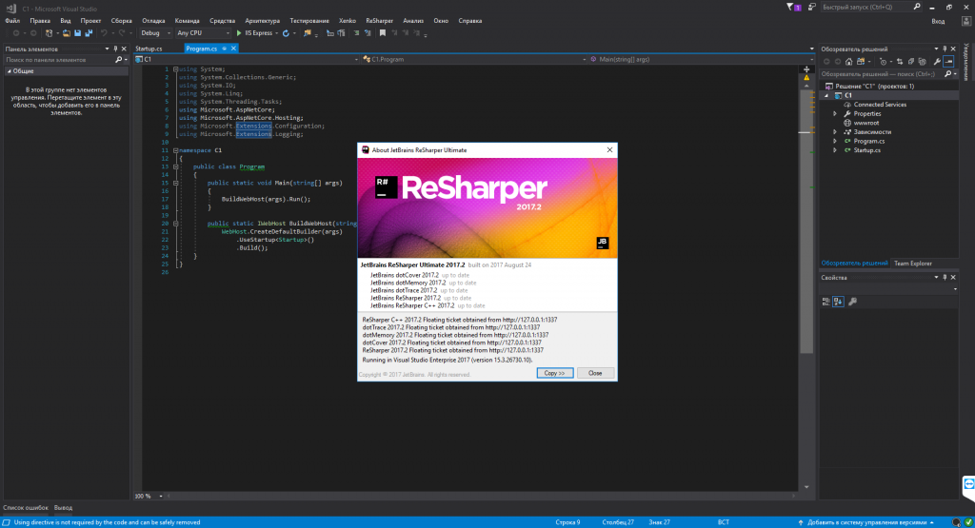Click Property Pages wrench in Properties panel
The width and height of the screenshot is (975, 528).
(852, 302)
